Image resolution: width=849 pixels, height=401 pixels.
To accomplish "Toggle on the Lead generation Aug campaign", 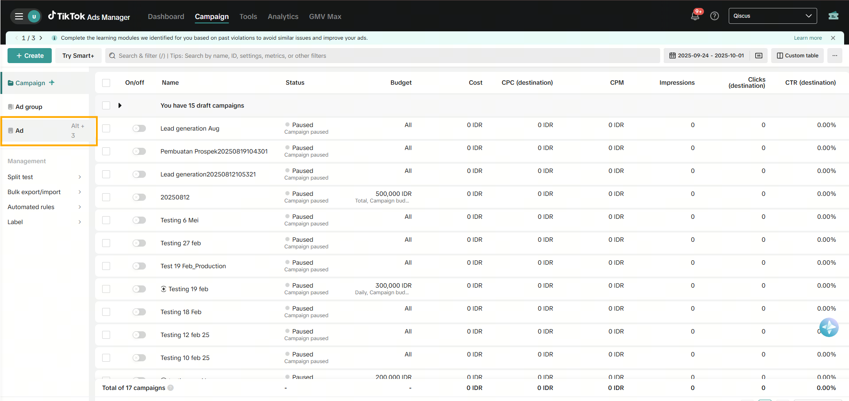I will click(139, 128).
